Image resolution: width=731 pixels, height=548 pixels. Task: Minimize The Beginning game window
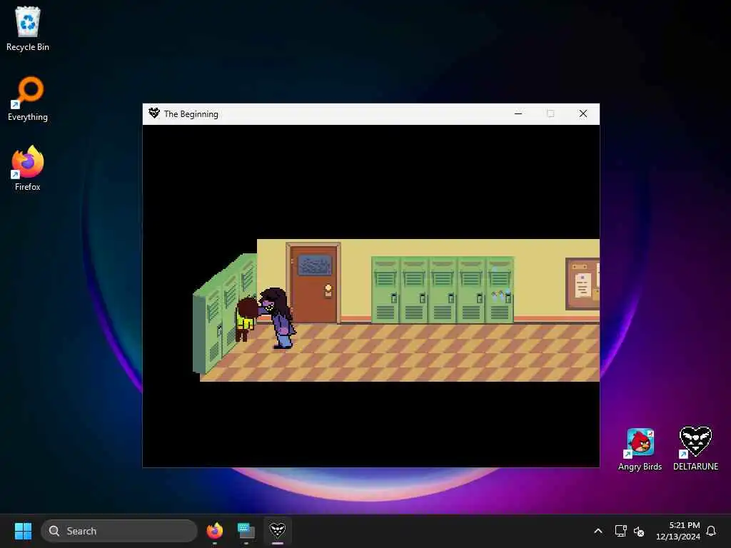(x=518, y=113)
